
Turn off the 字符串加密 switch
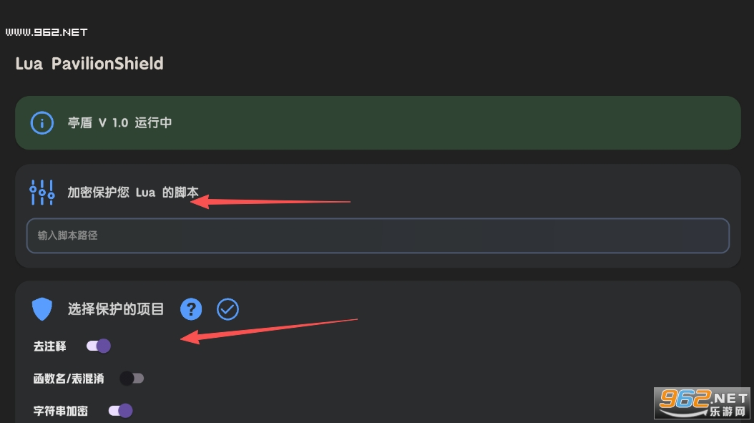click(x=120, y=411)
